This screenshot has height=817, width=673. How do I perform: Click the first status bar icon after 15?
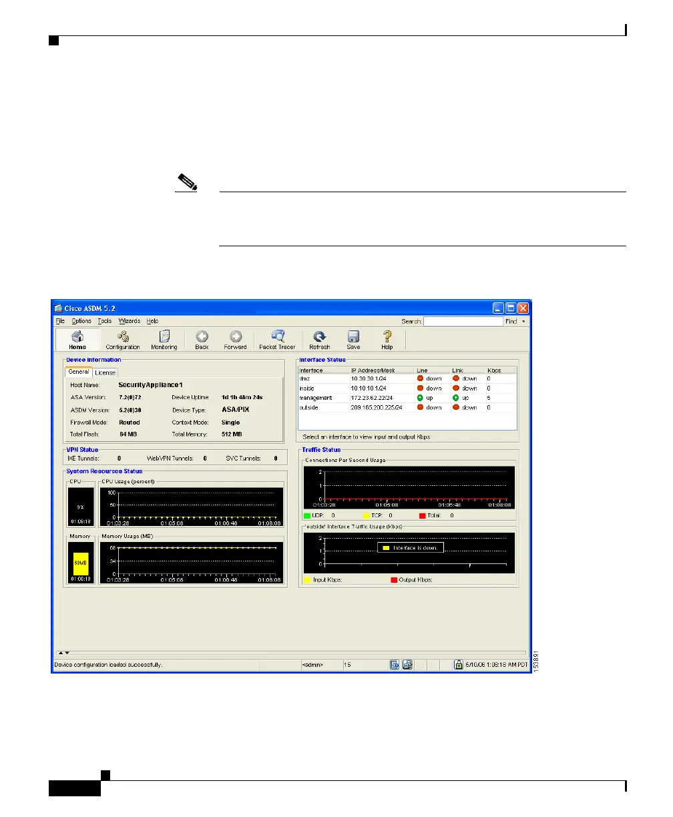click(x=395, y=664)
